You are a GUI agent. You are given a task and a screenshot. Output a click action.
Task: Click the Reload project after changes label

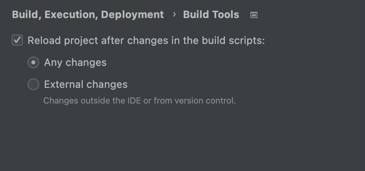(x=146, y=40)
